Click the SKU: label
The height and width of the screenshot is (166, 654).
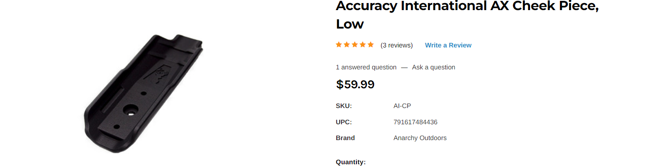coord(344,106)
